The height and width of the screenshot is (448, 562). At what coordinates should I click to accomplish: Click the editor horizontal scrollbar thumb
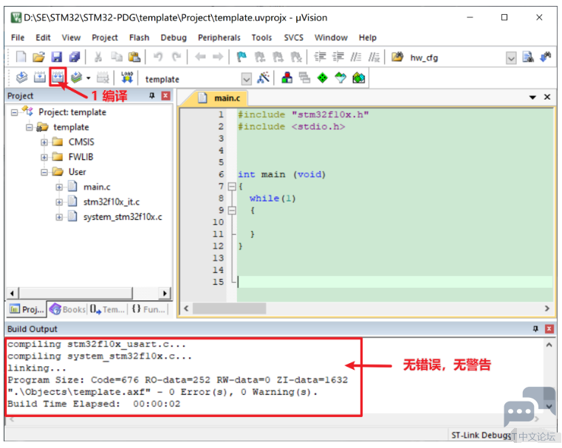click(x=230, y=309)
